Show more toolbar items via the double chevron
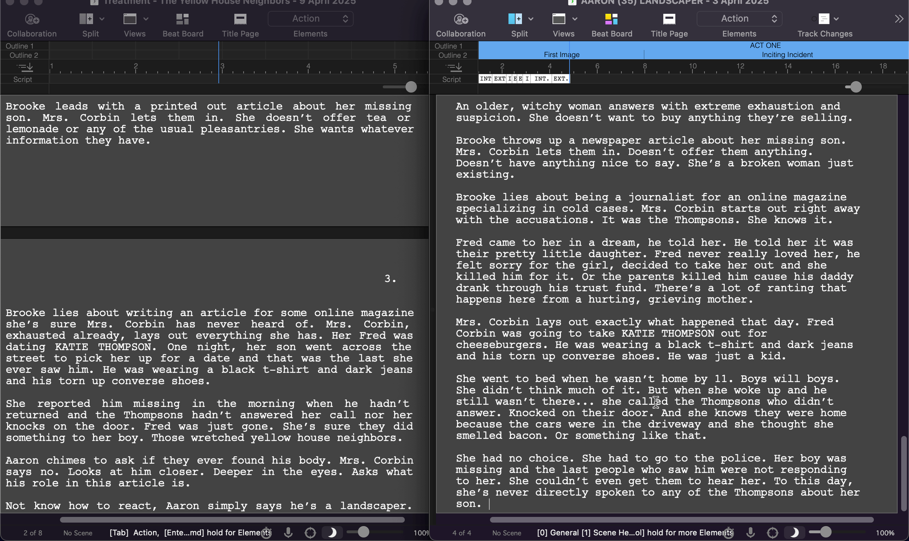This screenshot has width=909, height=541. pos(899,19)
